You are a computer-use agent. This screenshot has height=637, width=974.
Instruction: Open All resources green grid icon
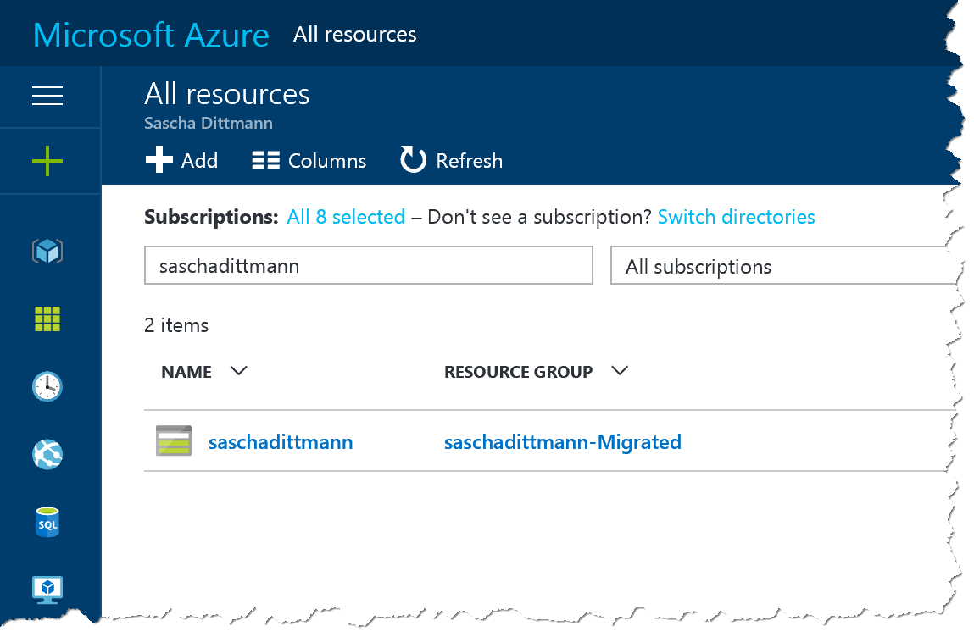point(47,318)
